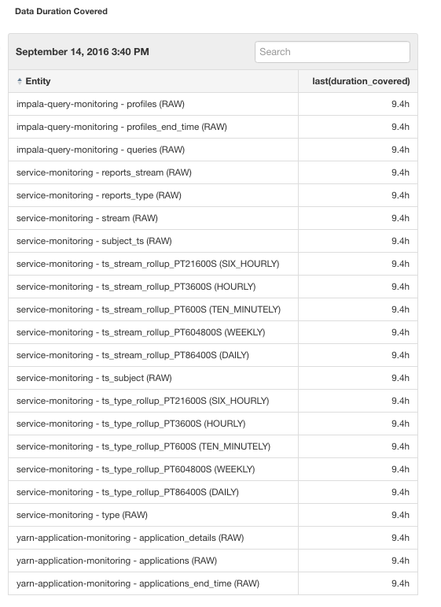This screenshot has height=607, width=441.
Task: Select the impala-query-monitoring profiles (RAW) row
Action: click(213, 104)
